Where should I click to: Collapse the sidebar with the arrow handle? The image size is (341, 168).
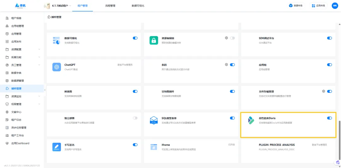pos(45,90)
